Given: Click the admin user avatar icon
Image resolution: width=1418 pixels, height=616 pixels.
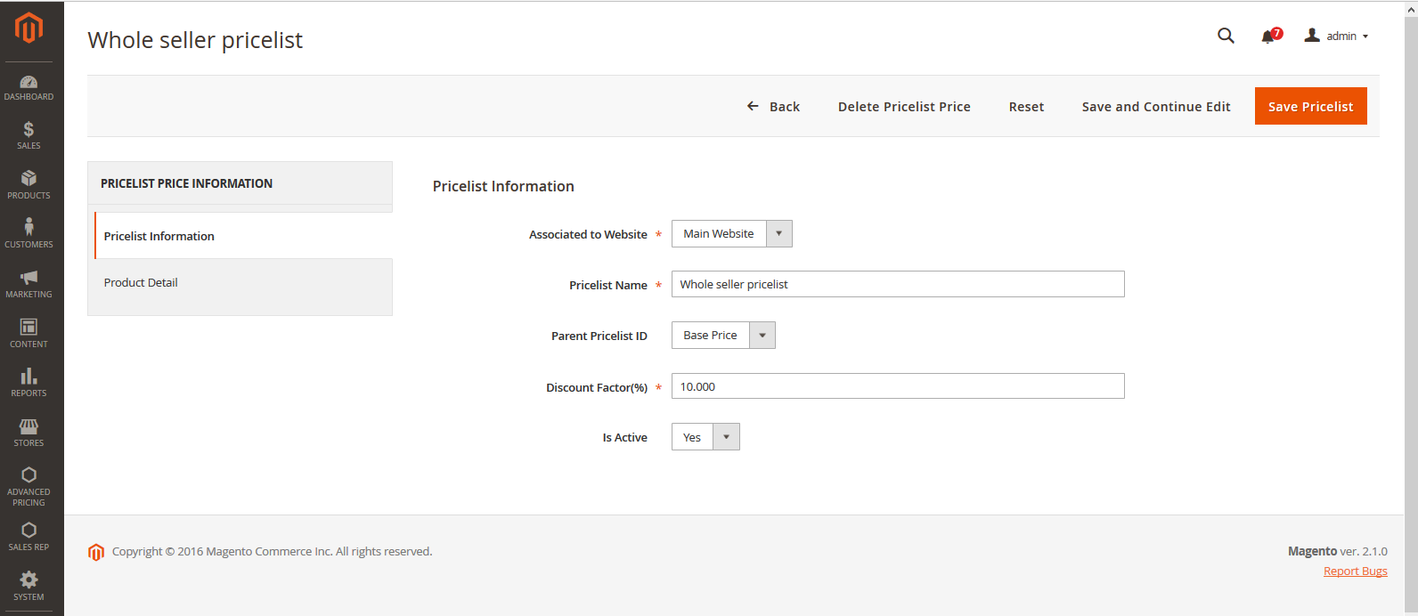Looking at the screenshot, I should 1312,36.
